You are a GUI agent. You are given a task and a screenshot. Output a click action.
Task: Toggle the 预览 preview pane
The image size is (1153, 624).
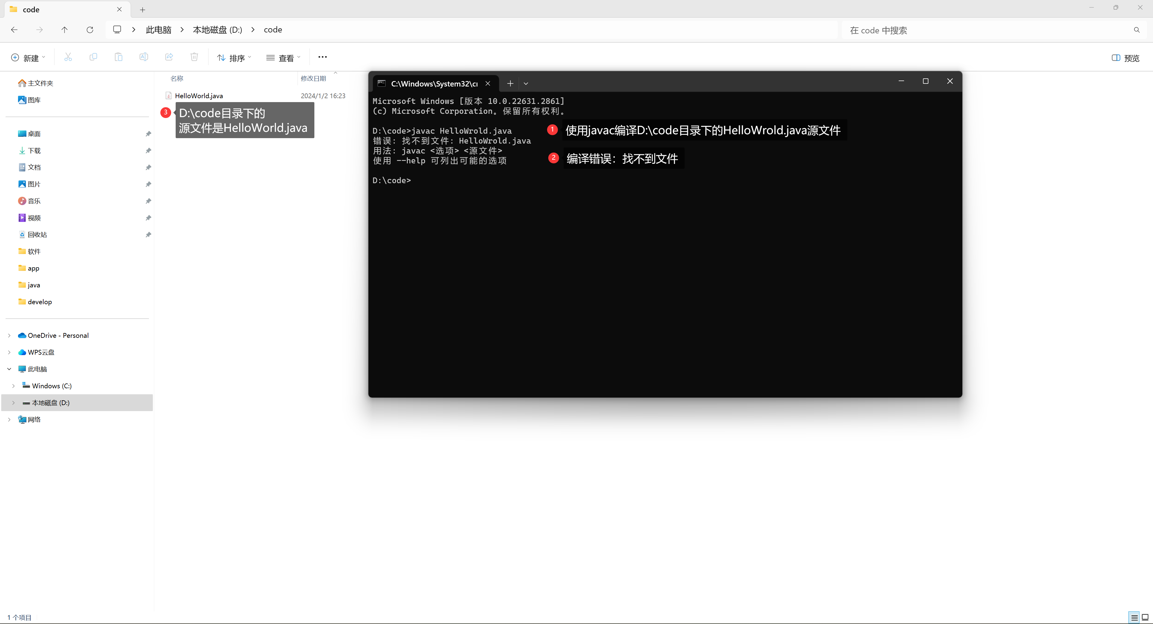pos(1126,58)
